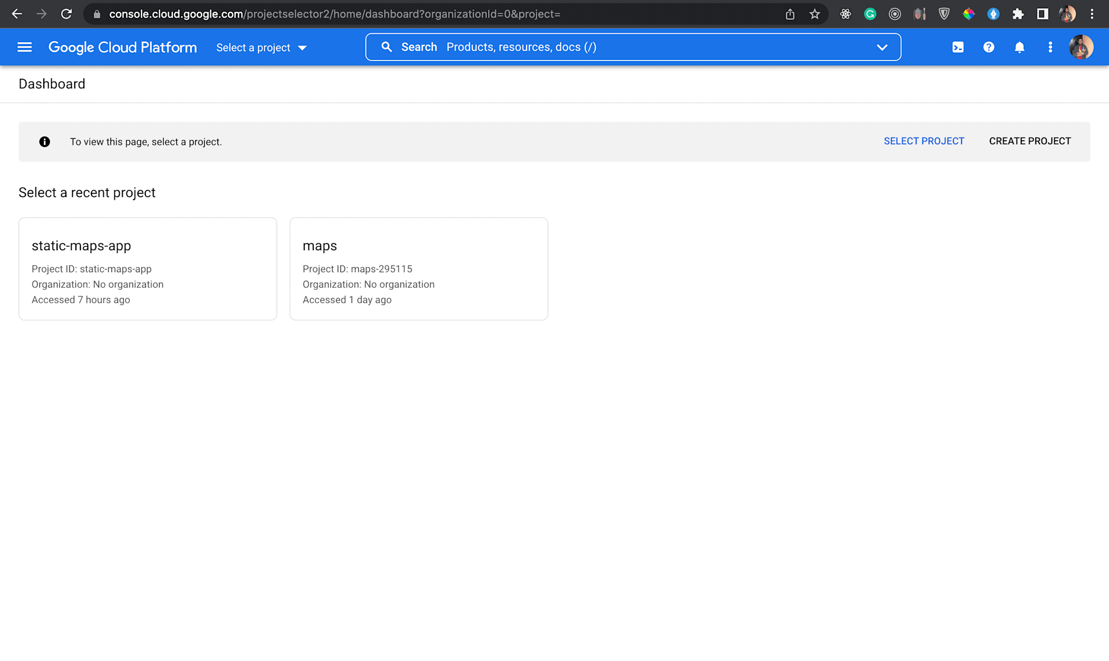Click the search magnifier icon
1109x661 pixels.
pos(386,47)
